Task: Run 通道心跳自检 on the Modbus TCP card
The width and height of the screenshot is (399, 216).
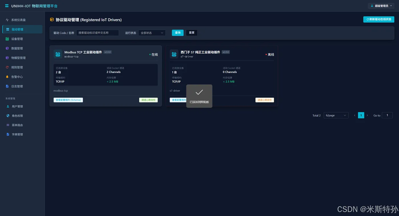Action: [x=148, y=100]
